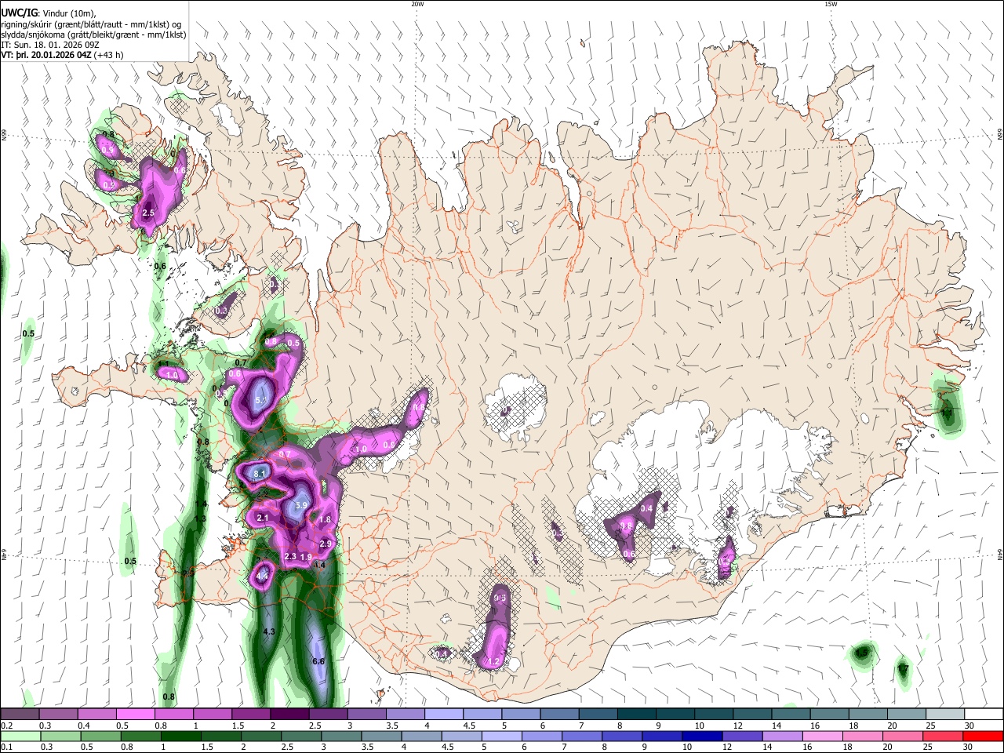
Task: Click the 16–18 light pink swatch, lower legend
Action: click(x=823, y=736)
